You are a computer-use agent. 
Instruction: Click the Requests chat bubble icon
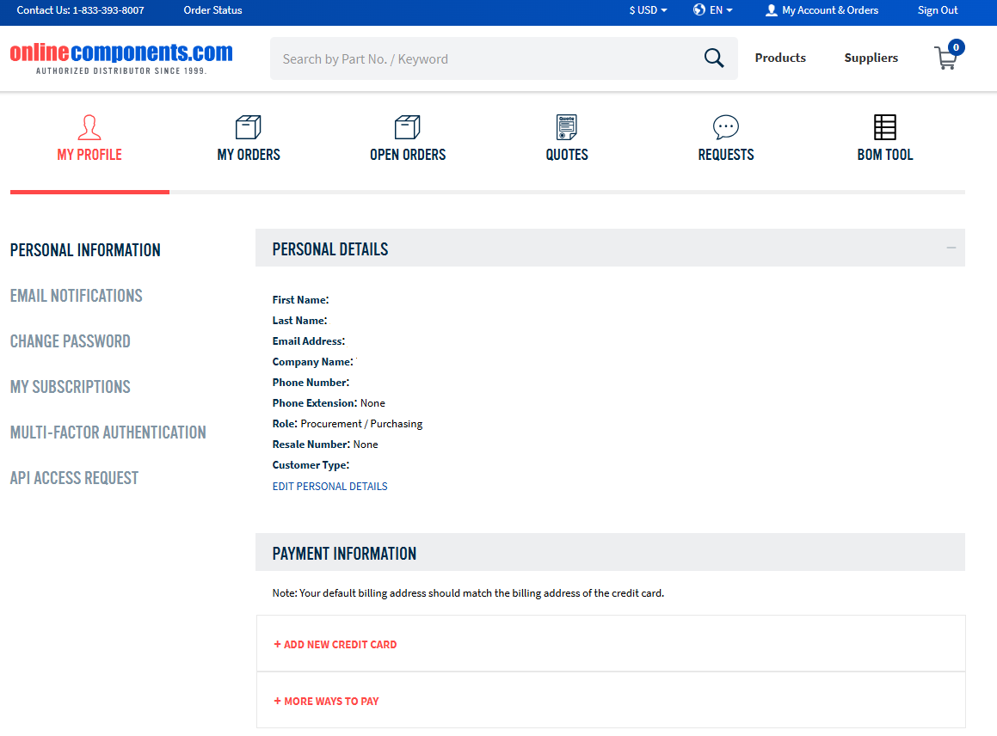725,127
